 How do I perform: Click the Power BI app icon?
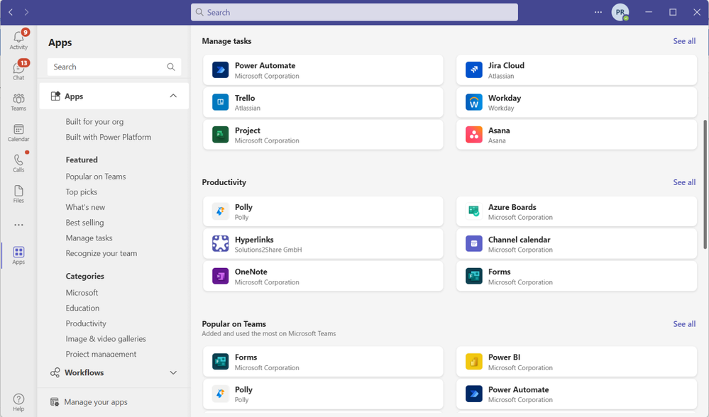coord(474,362)
